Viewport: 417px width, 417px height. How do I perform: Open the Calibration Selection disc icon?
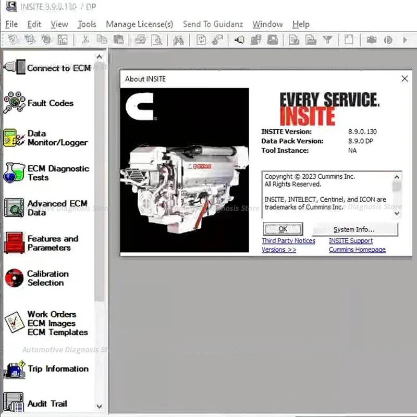click(15, 278)
